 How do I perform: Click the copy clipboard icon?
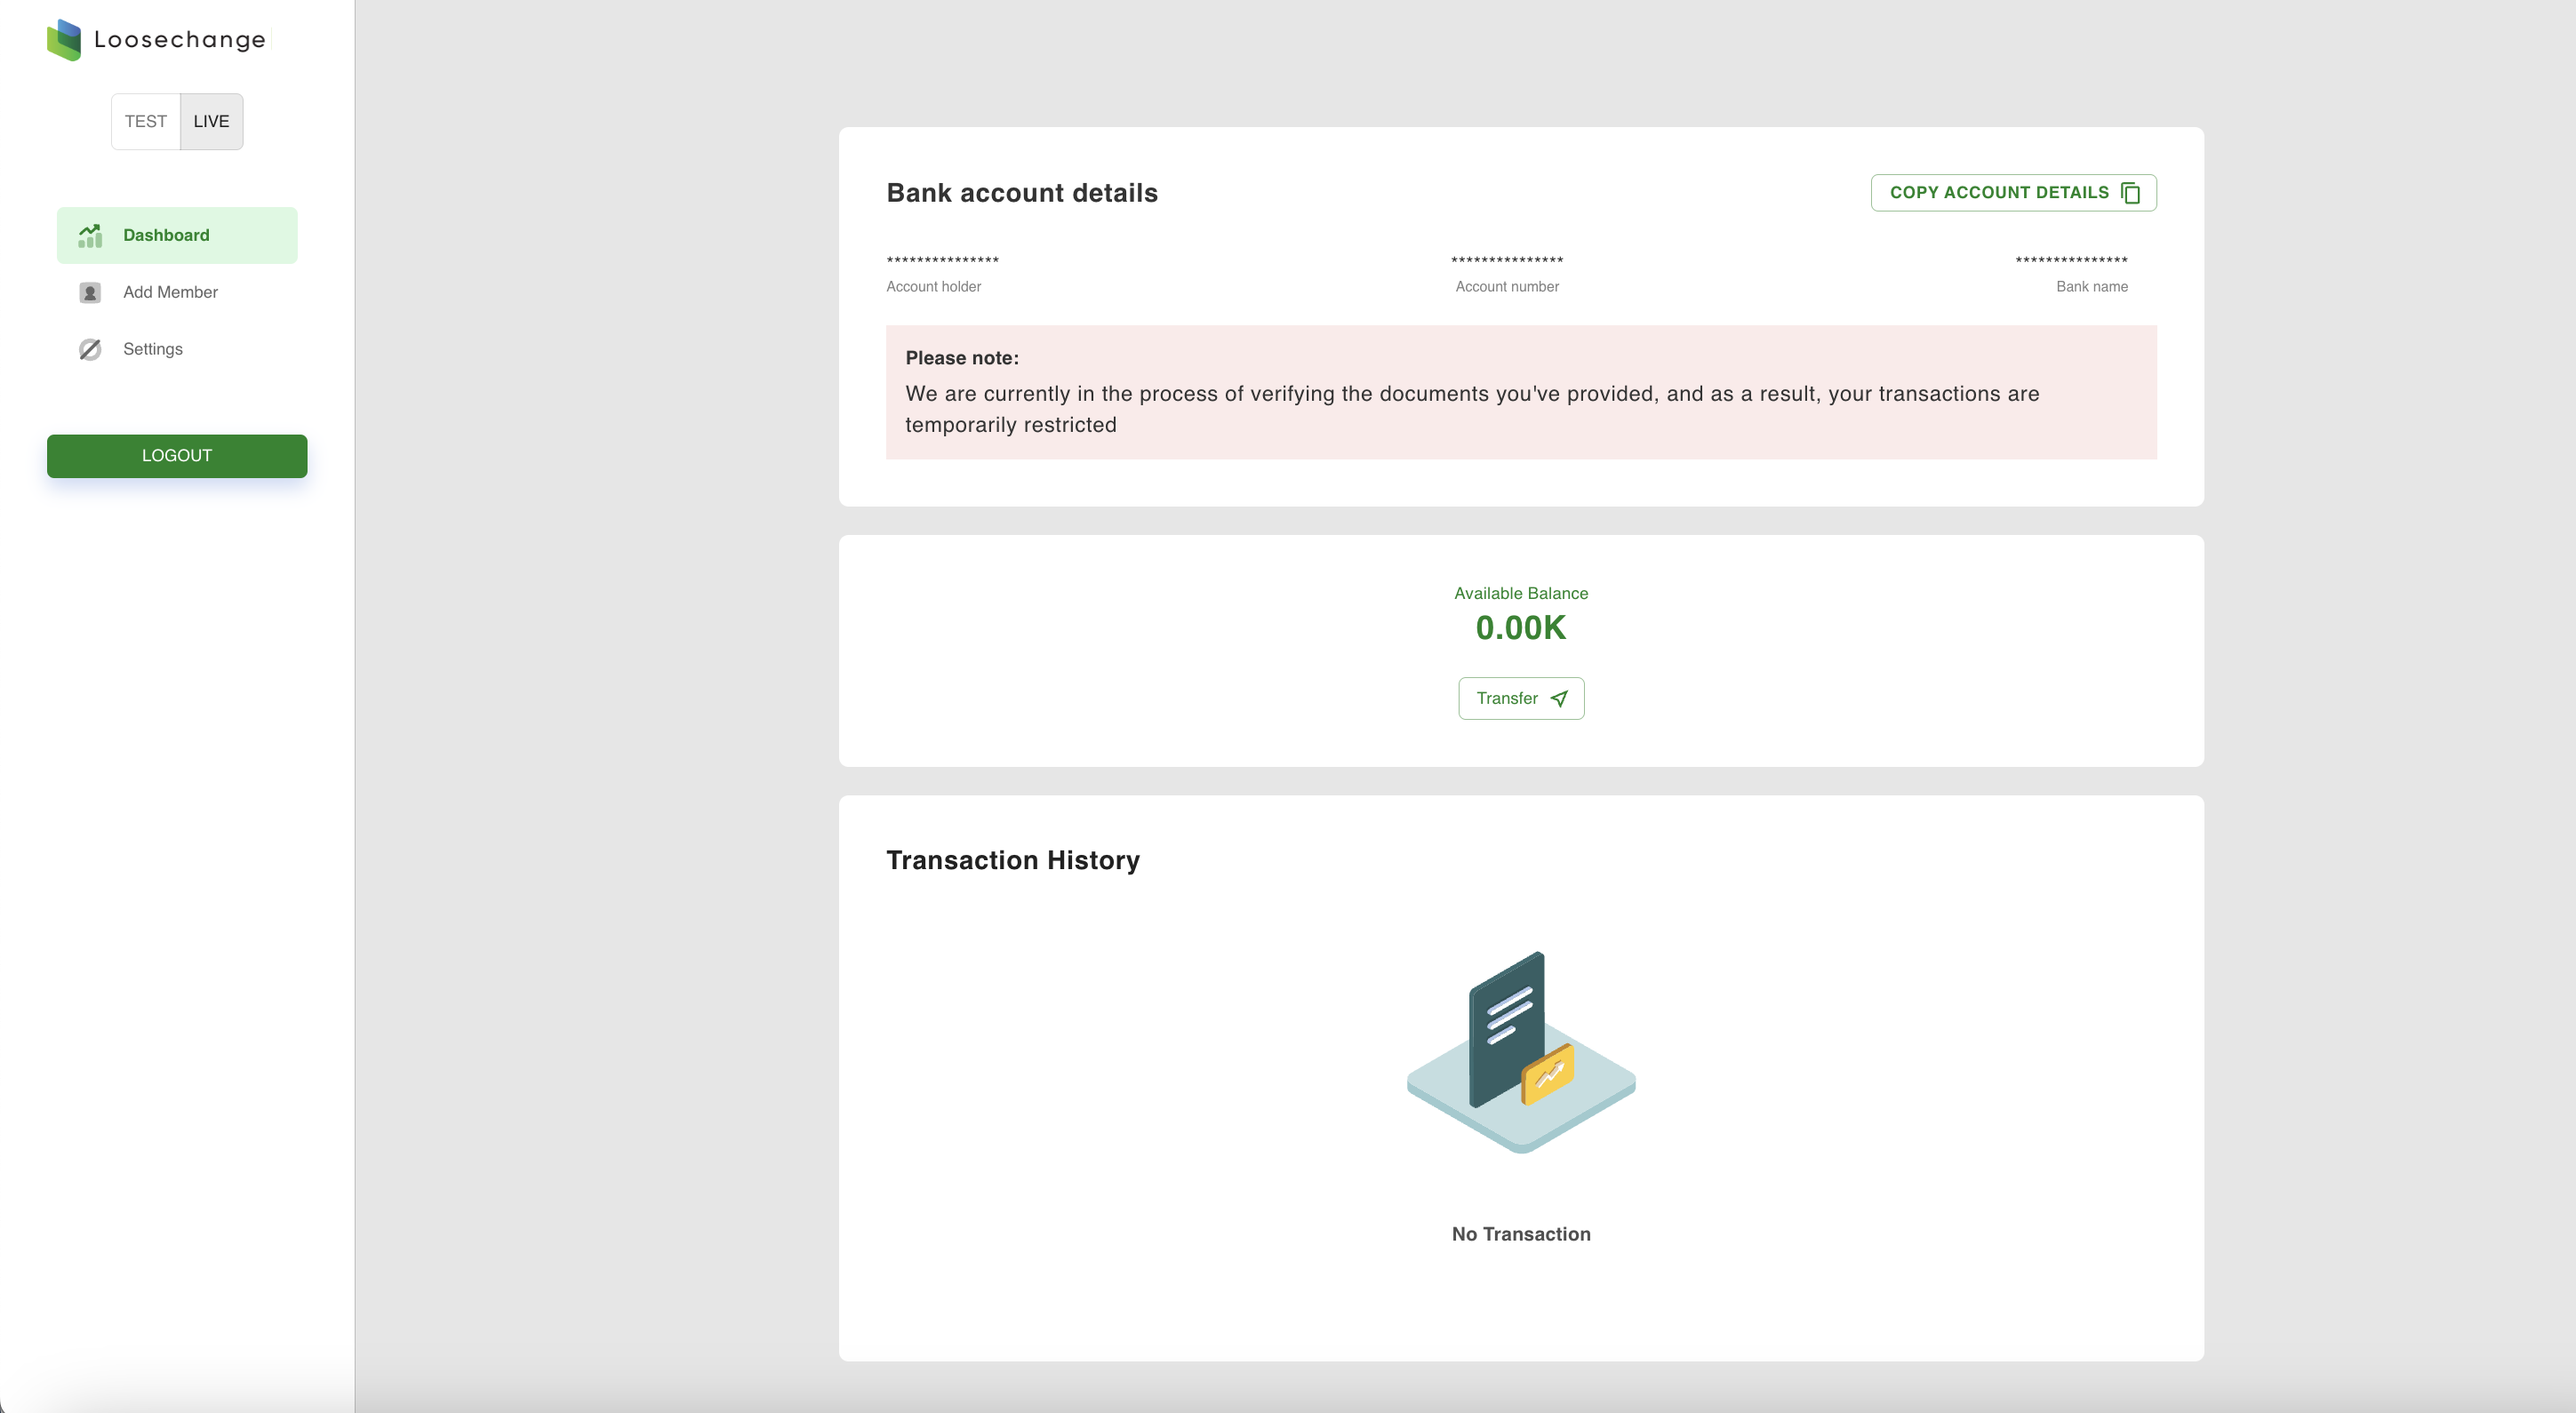pos(2131,193)
